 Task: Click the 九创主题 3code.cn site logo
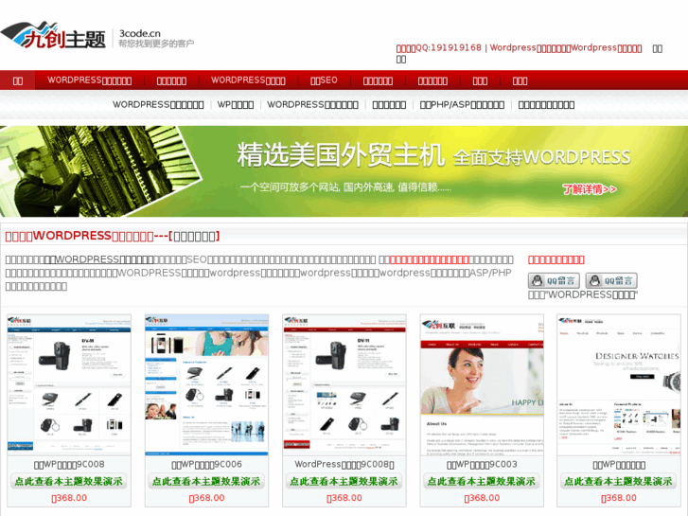click(x=97, y=35)
